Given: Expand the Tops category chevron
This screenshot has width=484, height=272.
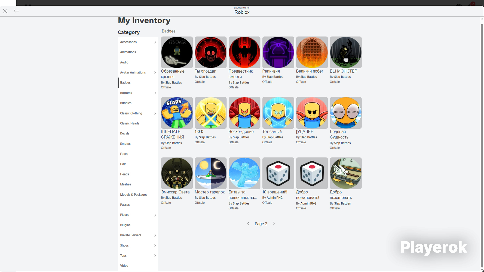Looking at the screenshot, I should point(155,256).
